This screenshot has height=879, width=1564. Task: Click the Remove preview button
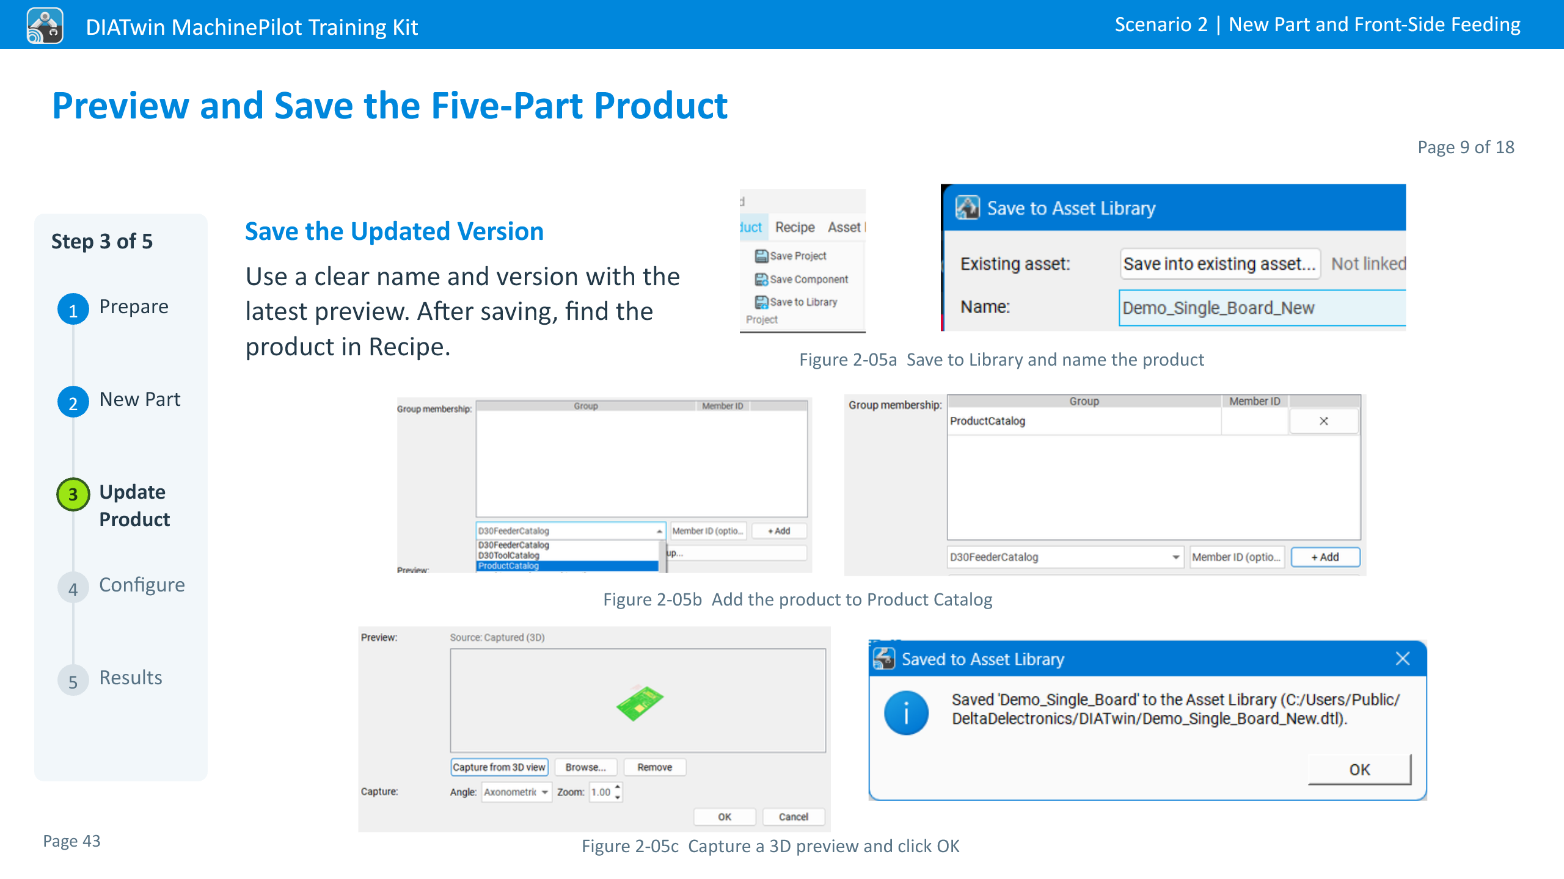(x=654, y=767)
